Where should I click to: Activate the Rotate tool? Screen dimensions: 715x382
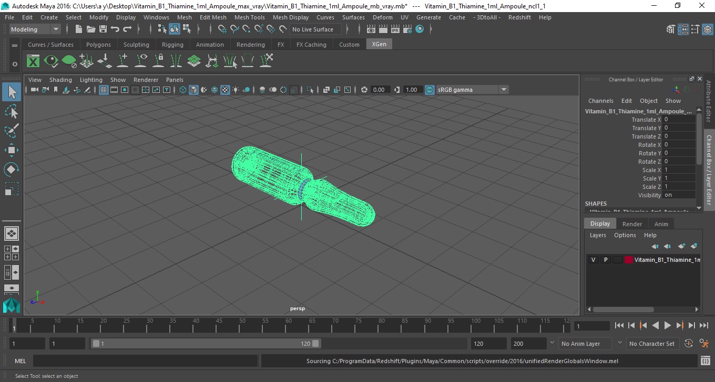12,169
